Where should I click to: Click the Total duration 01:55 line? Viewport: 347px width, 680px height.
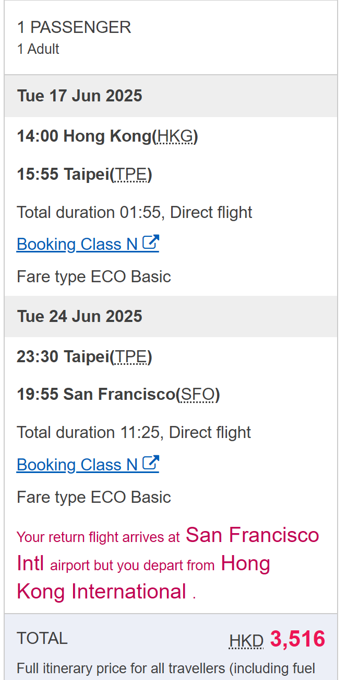pyautogui.click(x=134, y=212)
